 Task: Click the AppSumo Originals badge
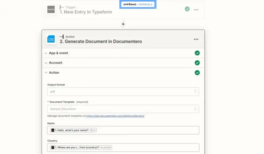click(x=138, y=4)
